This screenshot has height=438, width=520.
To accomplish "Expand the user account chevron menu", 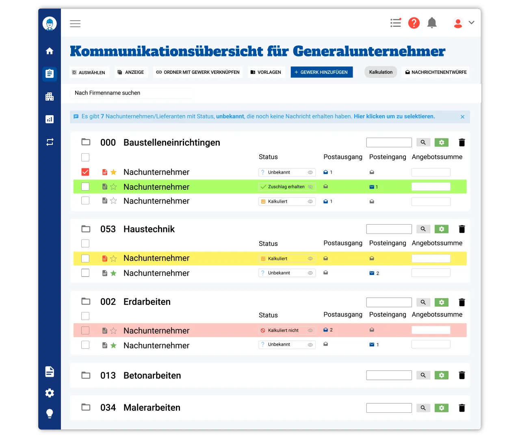I will 471,23.
